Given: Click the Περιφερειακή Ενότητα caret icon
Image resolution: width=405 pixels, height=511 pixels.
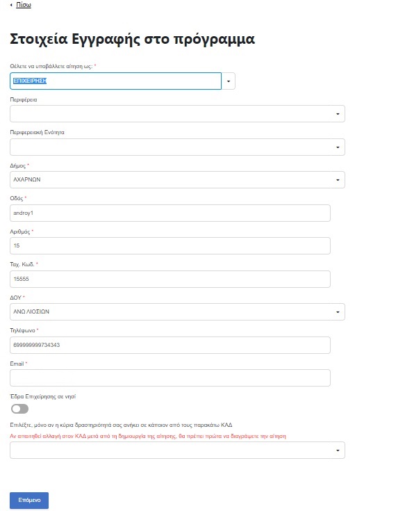Looking at the screenshot, I should click(x=338, y=147).
